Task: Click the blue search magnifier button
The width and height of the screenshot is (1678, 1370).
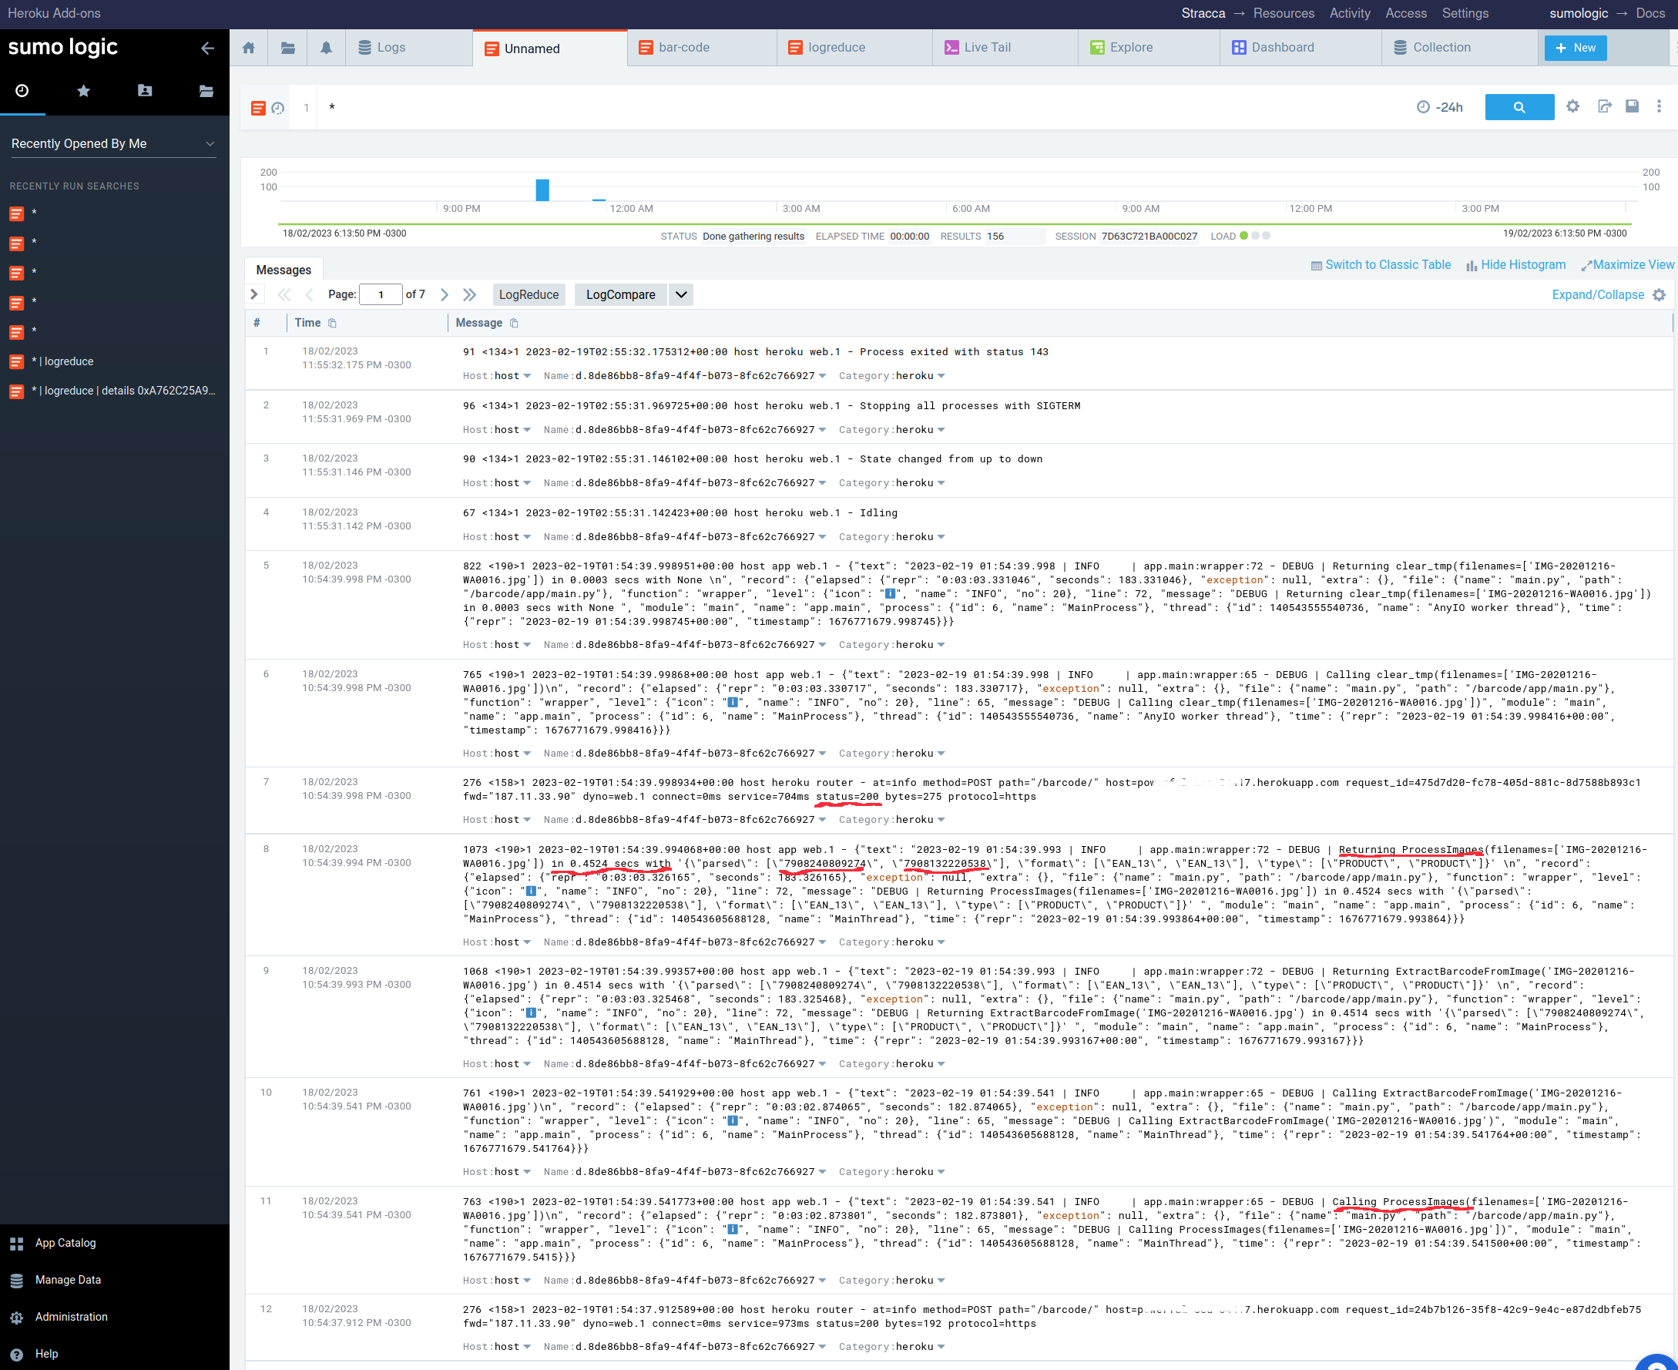Action: [x=1519, y=107]
